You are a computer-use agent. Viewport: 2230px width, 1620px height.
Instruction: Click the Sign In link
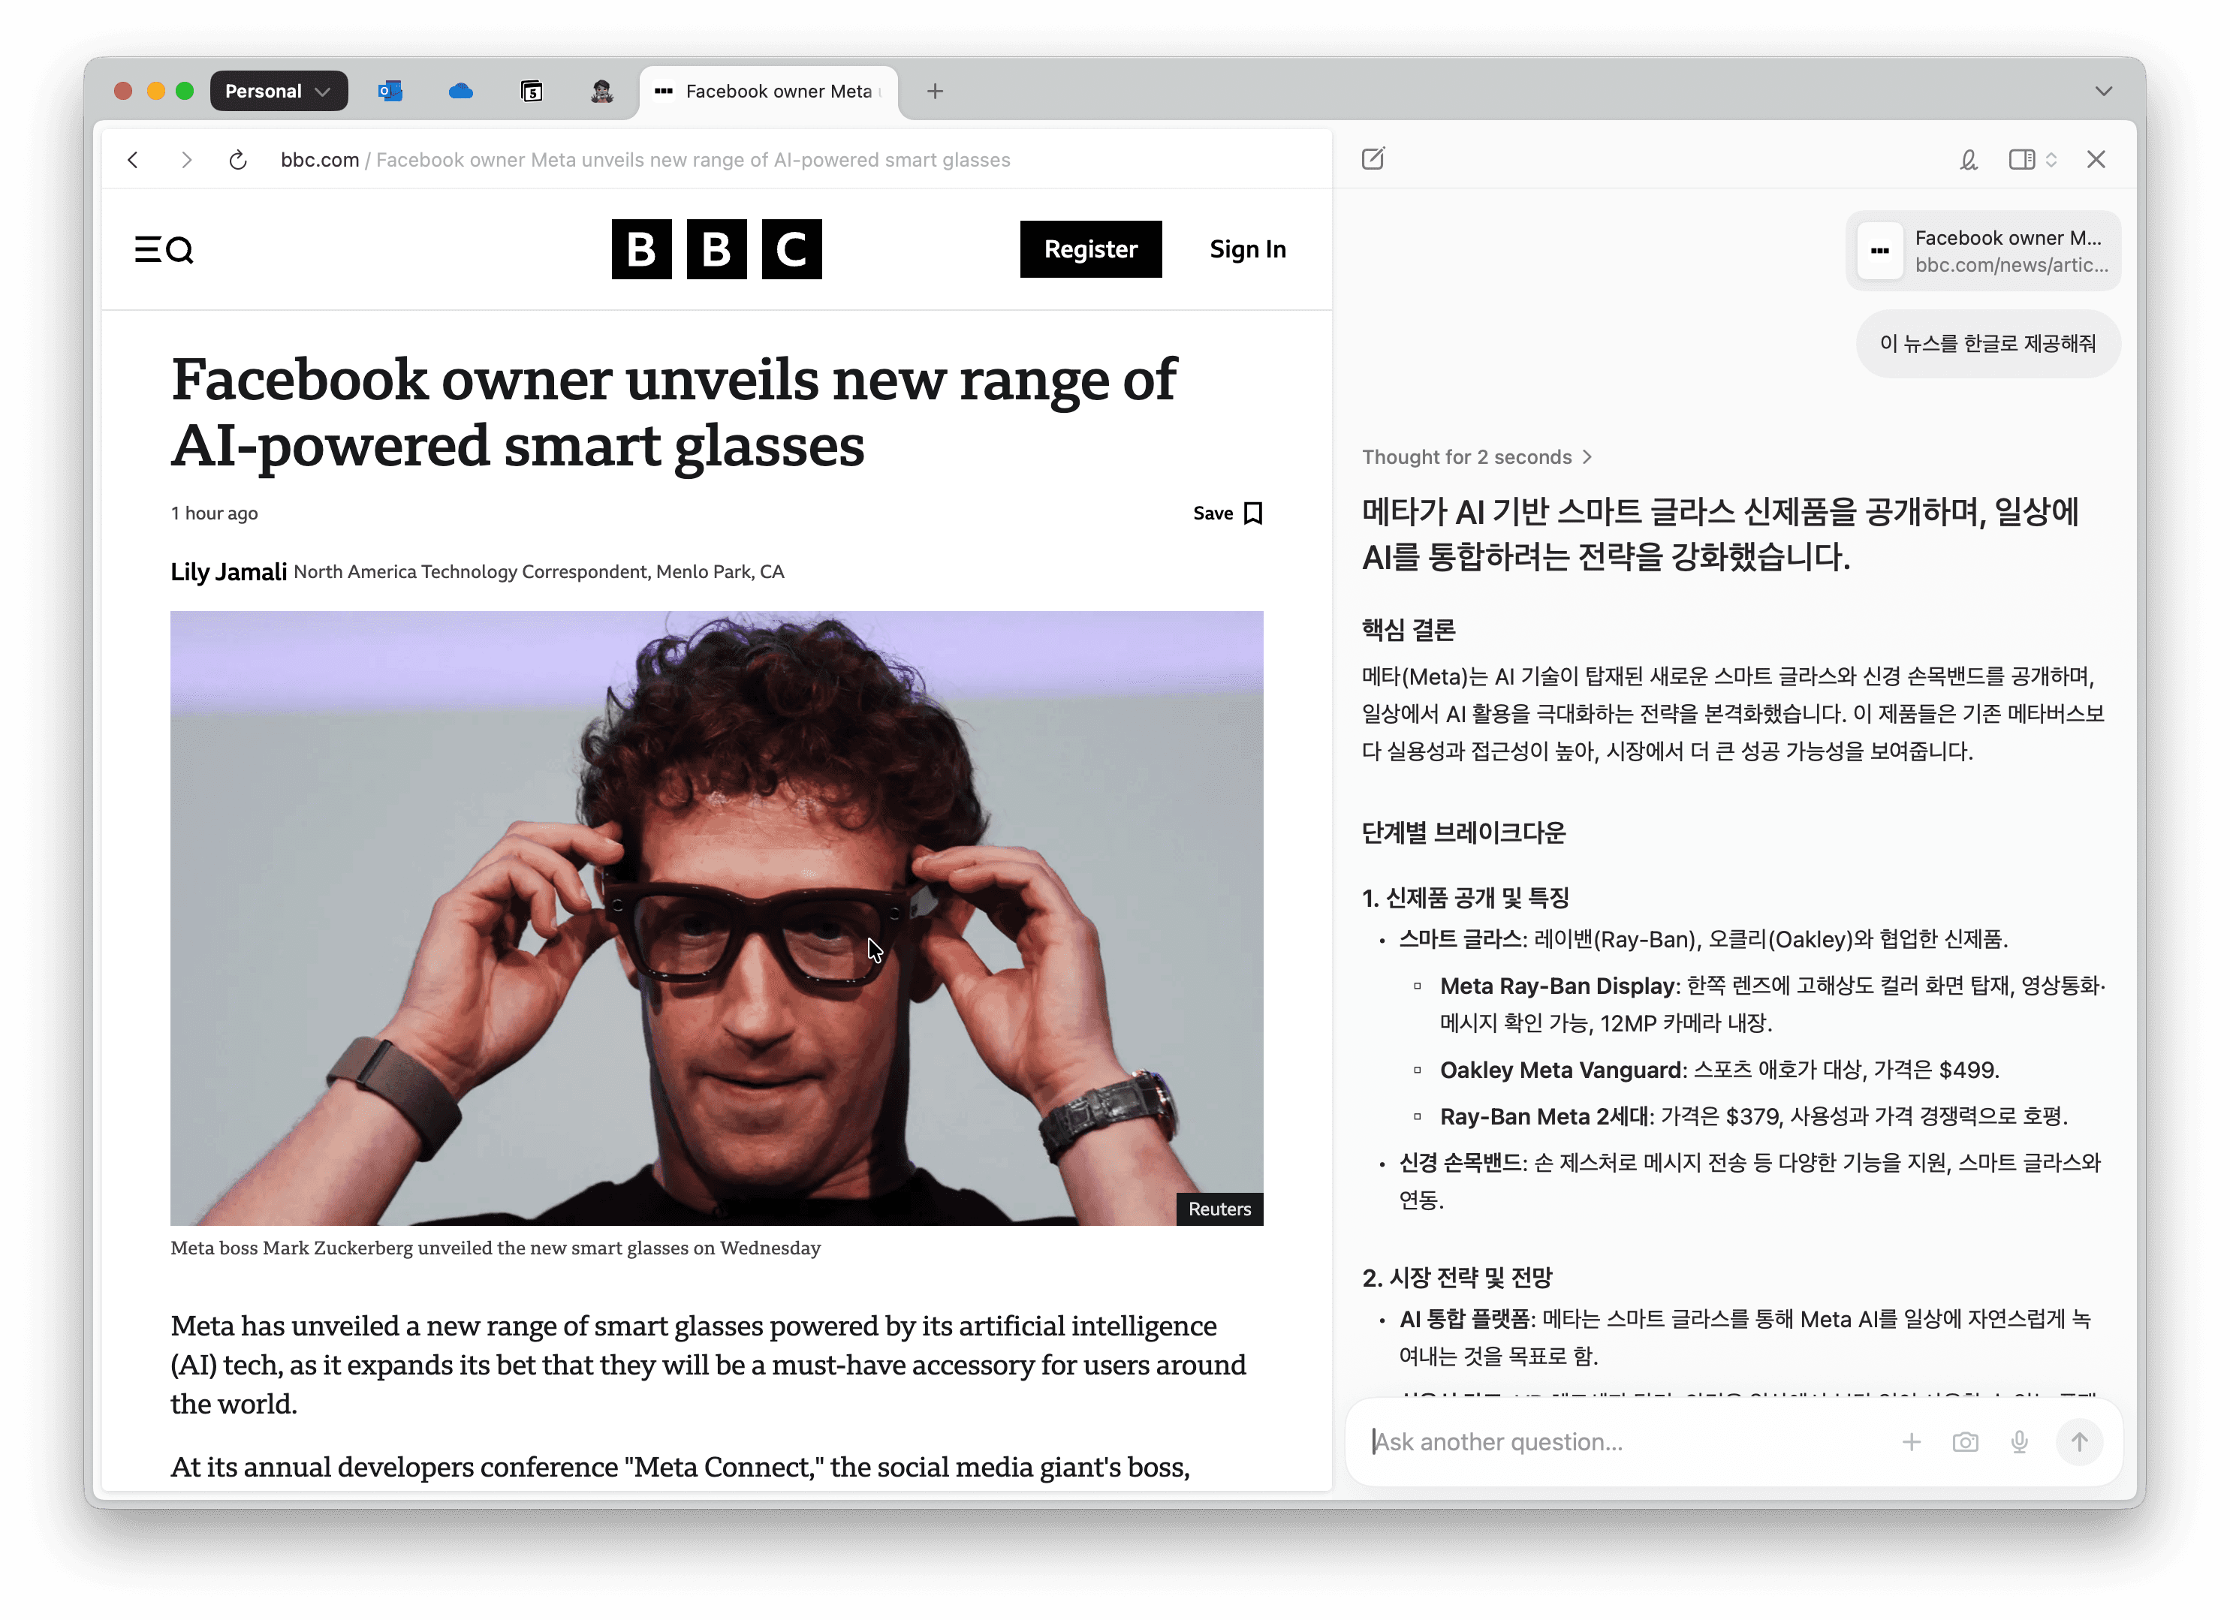(1248, 250)
